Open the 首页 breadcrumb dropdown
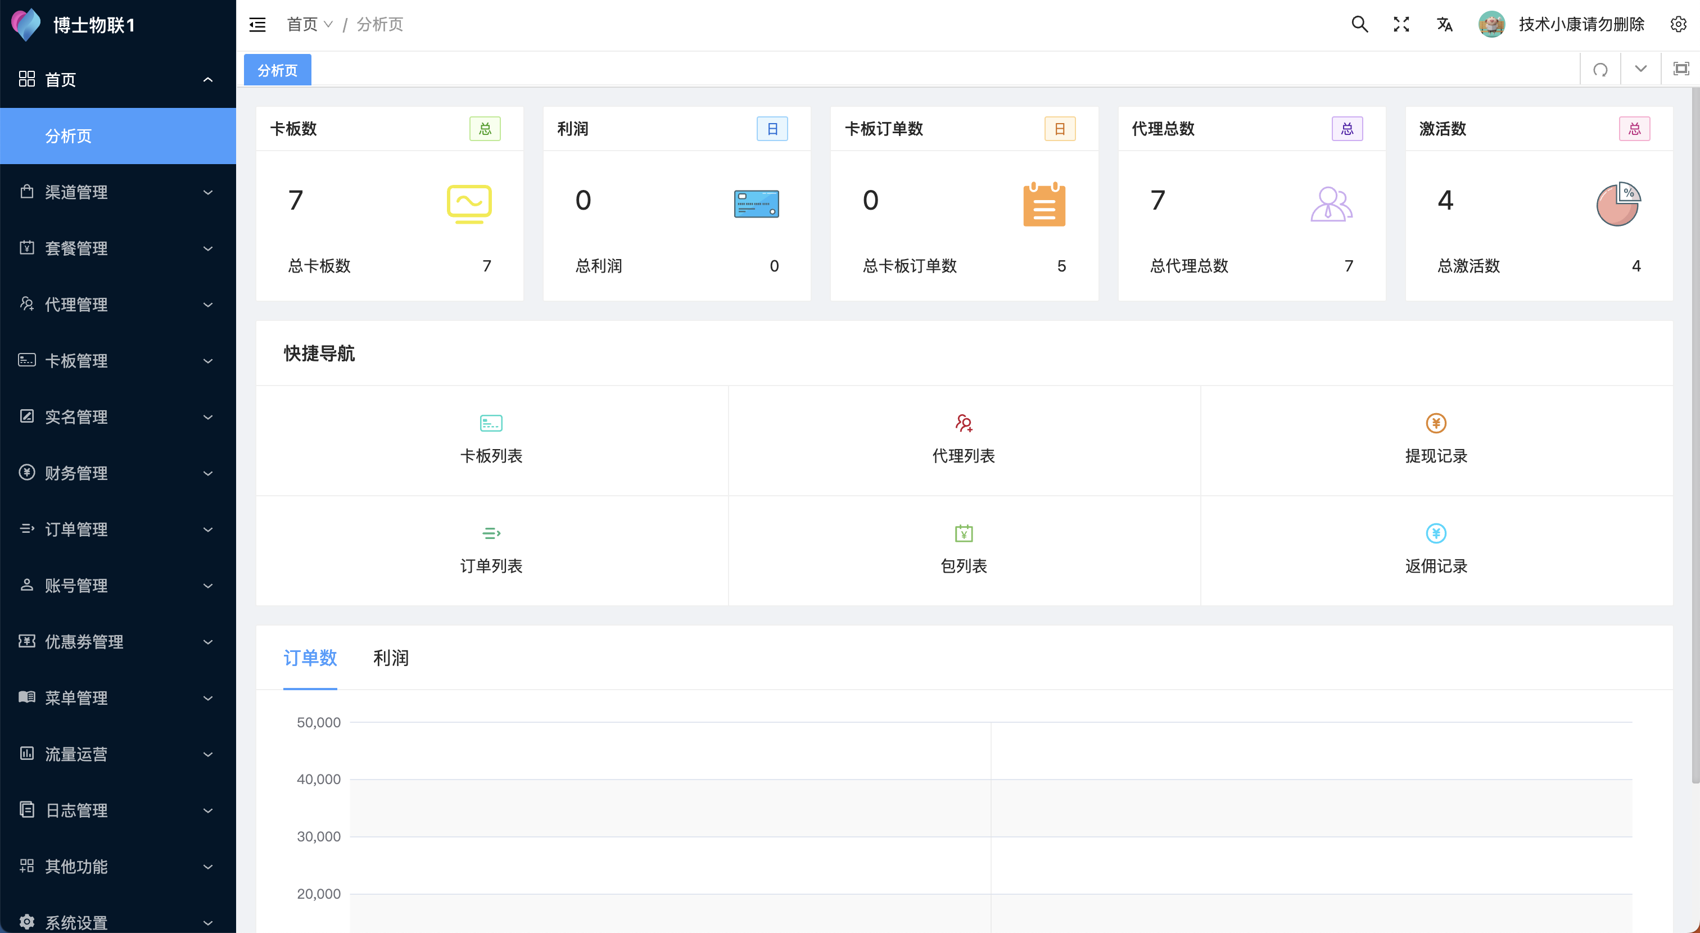Image resolution: width=1700 pixels, height=933 pixels. pyautogui.click(x=310, y=24)
